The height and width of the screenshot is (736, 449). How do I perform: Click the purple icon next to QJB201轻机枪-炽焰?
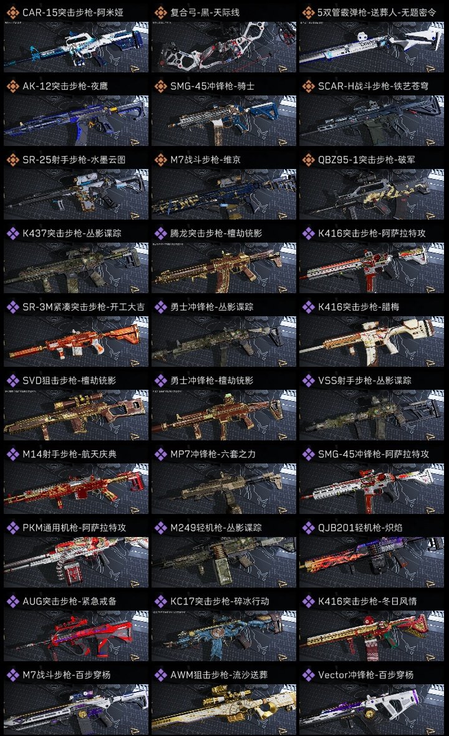click(x=309, y=528)
